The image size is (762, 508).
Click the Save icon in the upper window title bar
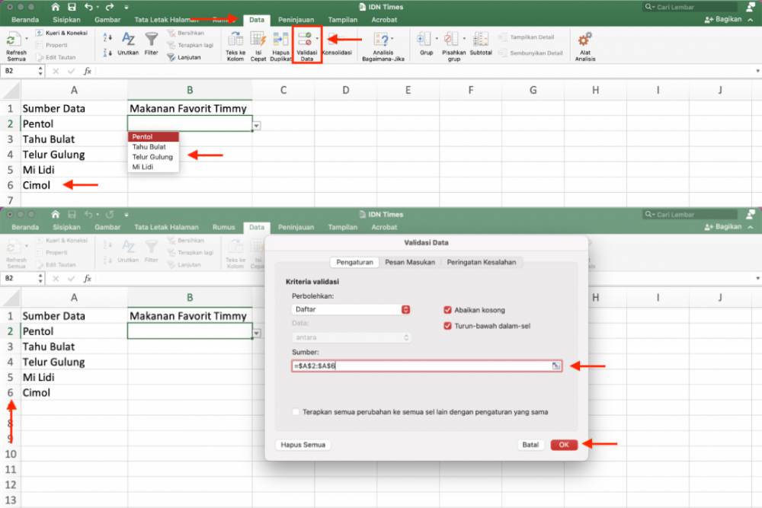(72, 7)
